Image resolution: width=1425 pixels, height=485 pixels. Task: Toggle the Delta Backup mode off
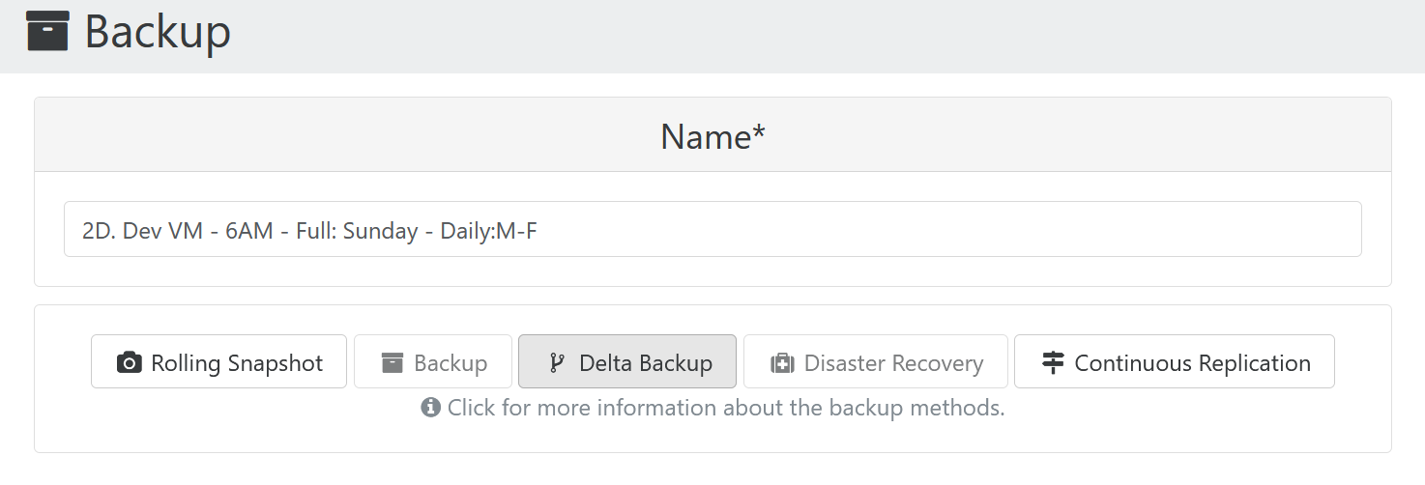(627, 361)
